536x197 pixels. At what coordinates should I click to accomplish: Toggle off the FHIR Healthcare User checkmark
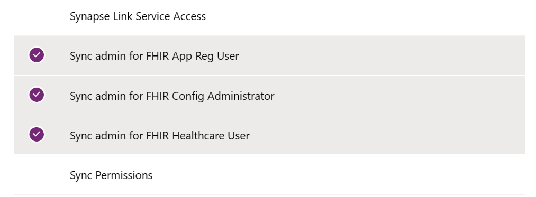pyautogui.click(x=37, y=134)
